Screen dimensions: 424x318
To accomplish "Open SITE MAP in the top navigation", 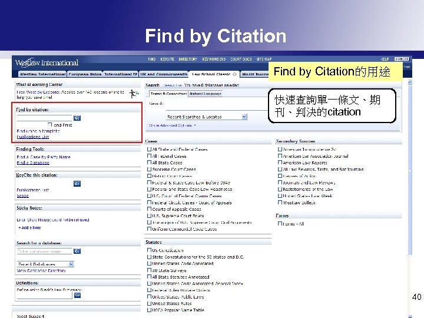I will [x=264, y=59].
